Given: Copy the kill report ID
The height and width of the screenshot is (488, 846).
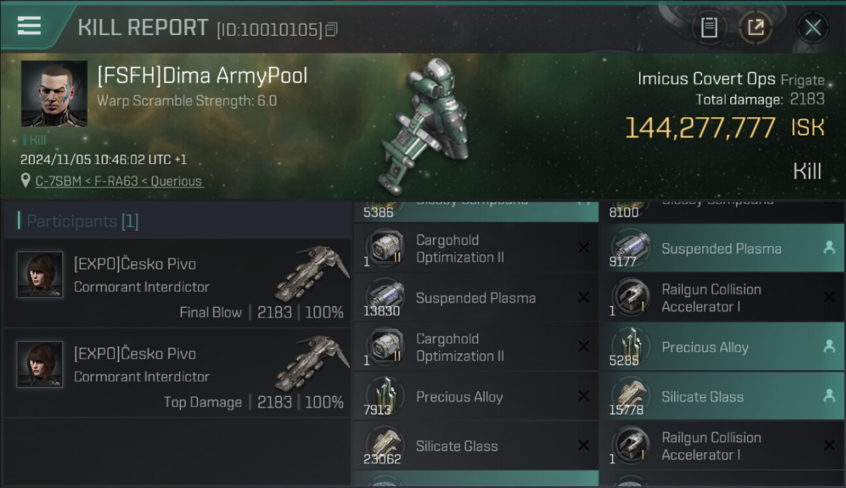Looking at the screenshot, I should pos(331,29).
